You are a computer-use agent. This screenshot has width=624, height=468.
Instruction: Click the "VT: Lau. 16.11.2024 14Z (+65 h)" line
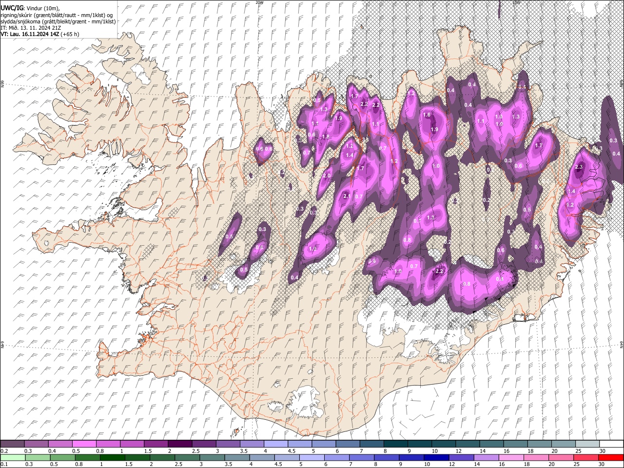point(40,34)
